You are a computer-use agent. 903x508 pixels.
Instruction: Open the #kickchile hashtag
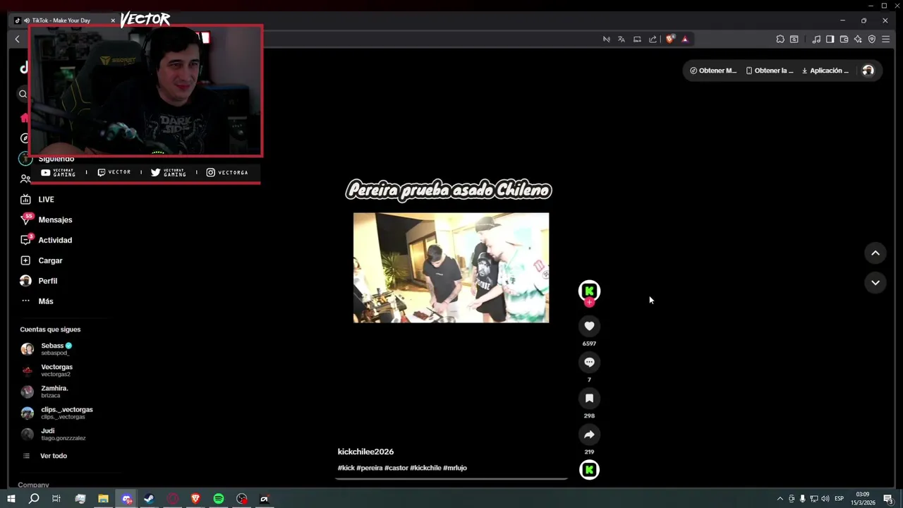pos(425,468)
